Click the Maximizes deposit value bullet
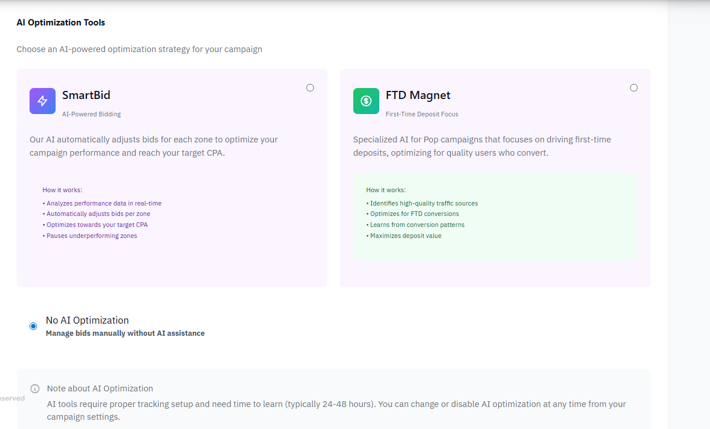Image resolution: width=710 pixels, height=429 pixels. point(404,236)
